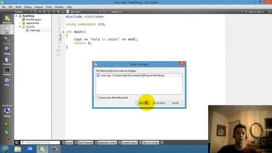Close the Save Changes dialog with X
This screenshot has height=153, width=272.
coord(182,63)
